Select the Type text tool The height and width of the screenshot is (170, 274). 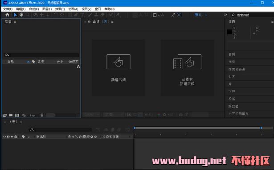82,15
